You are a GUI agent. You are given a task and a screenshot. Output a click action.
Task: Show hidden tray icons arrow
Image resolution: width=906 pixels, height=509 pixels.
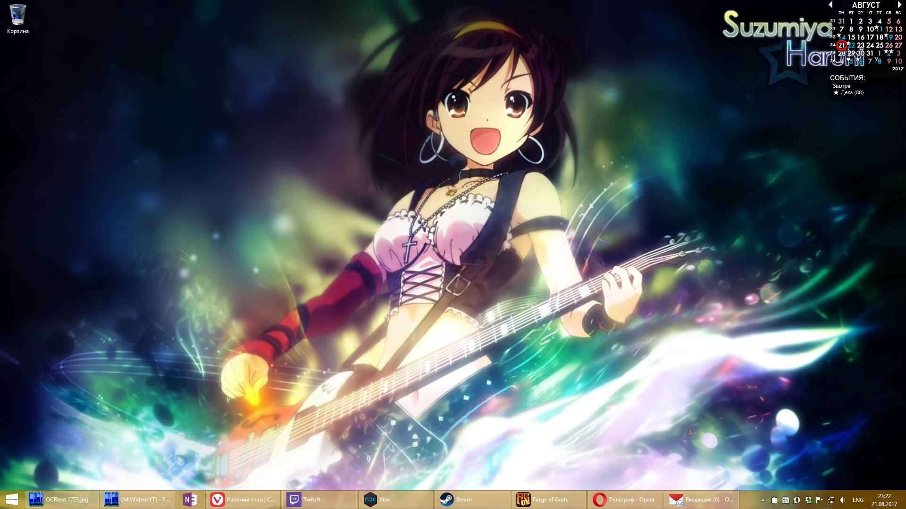[x=763, y=500]
